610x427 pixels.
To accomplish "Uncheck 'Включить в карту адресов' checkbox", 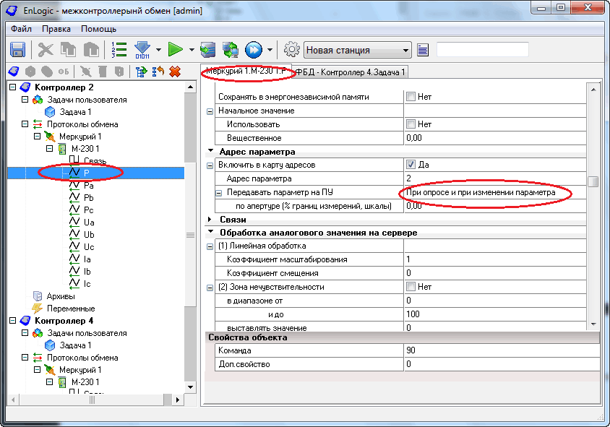I will 411,165.
